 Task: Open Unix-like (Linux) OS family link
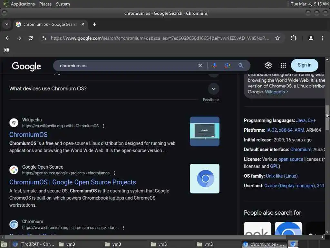282,176
